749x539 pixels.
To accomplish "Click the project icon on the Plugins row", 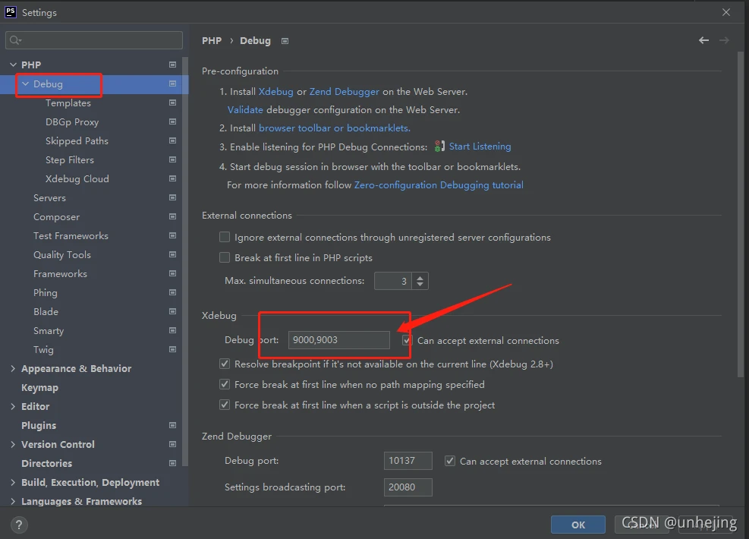I will pos(172,425).
